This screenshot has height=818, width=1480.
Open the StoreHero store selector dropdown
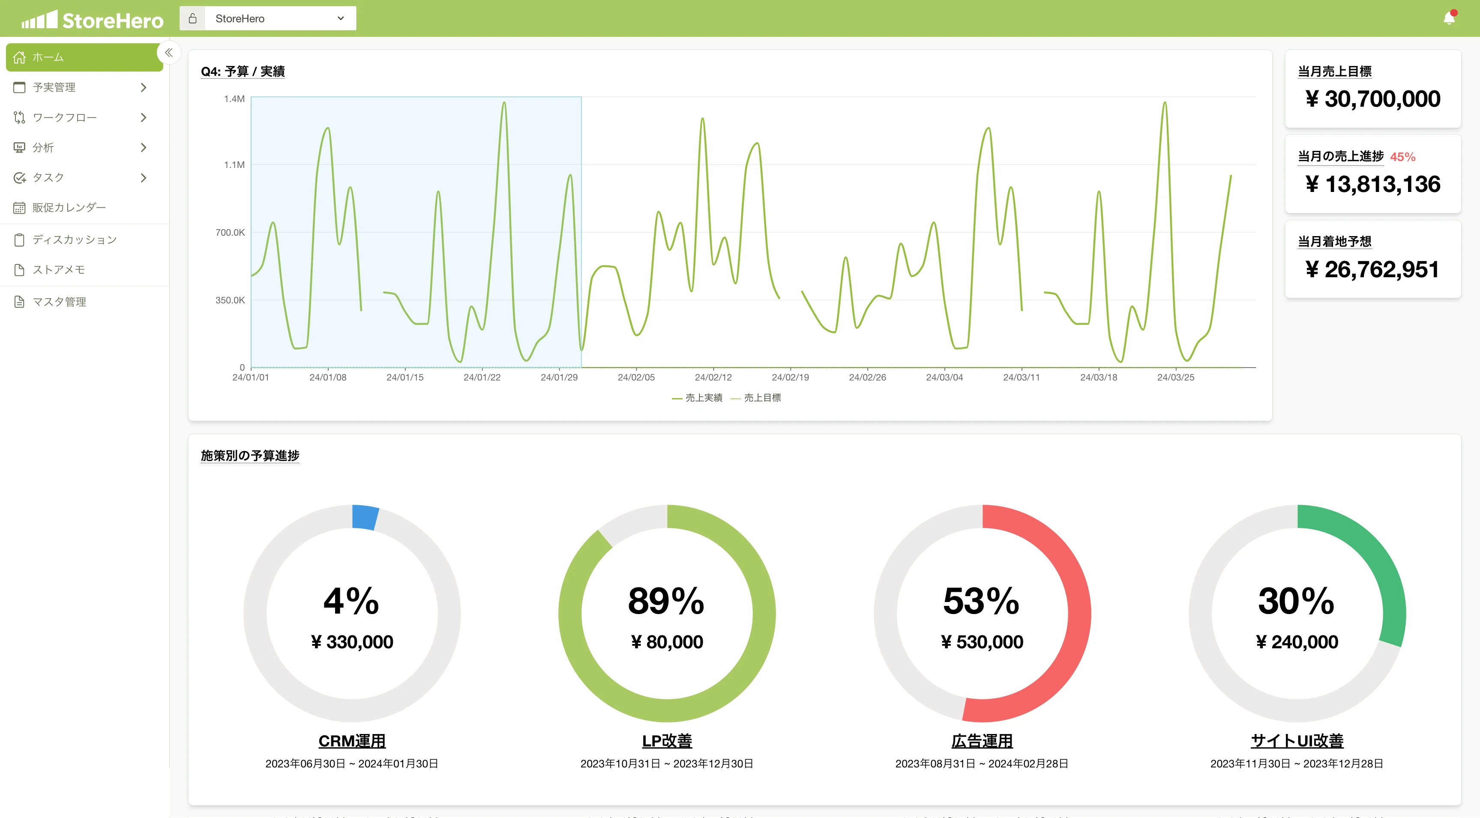[x=280, y=18]
